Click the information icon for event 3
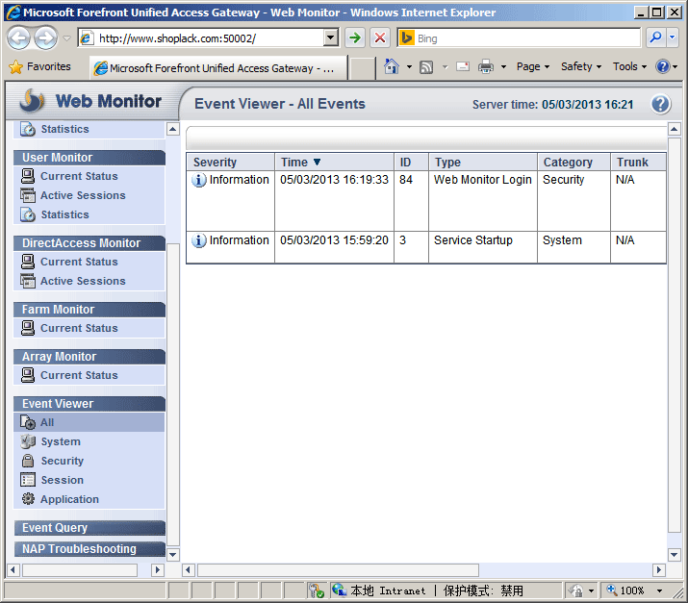688x603 pixels. [x=199, y=240]
